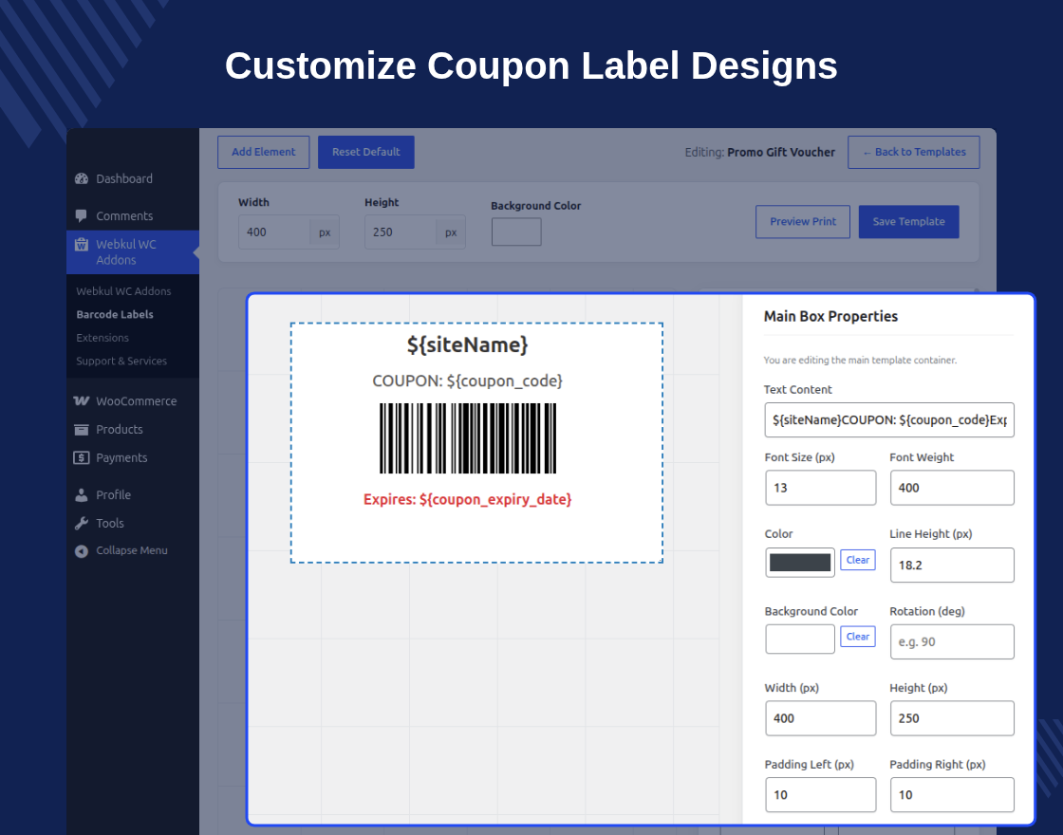Select Webkul WC Addons submenu entry
Screen dimensions: 1063x835
point(123,291)
